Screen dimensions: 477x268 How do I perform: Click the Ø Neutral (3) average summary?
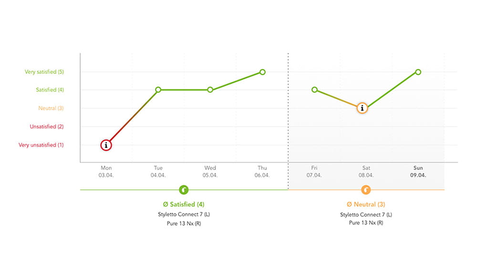[366, 205]
